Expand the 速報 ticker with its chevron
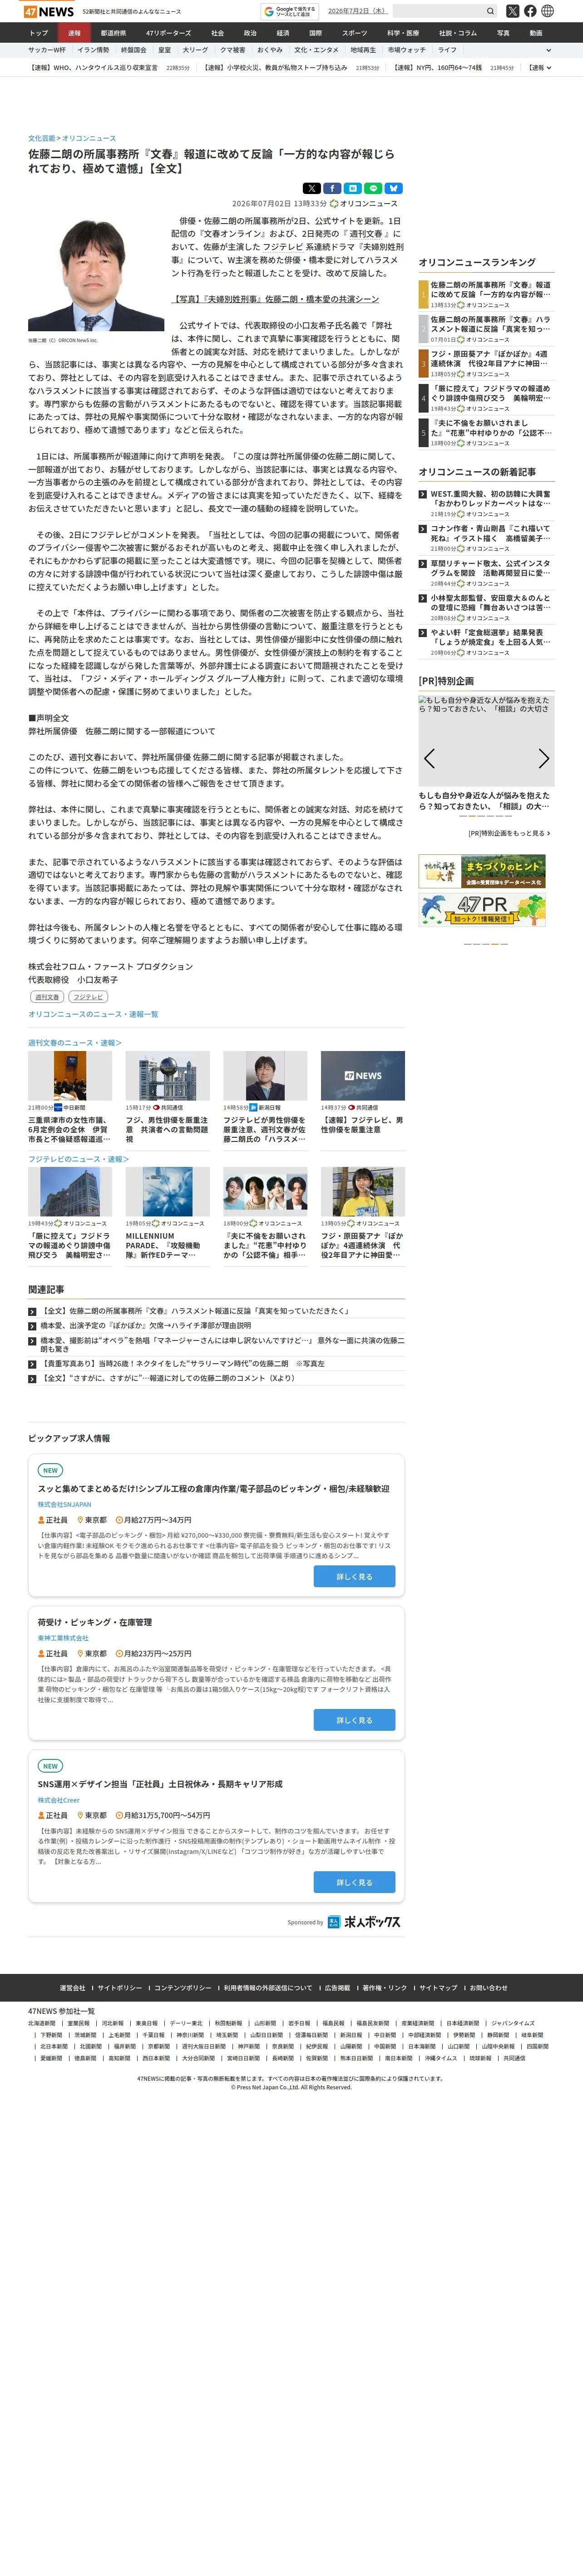This screenshot has width=583, height=2576. pyautogui.click(x=548, y=68)
